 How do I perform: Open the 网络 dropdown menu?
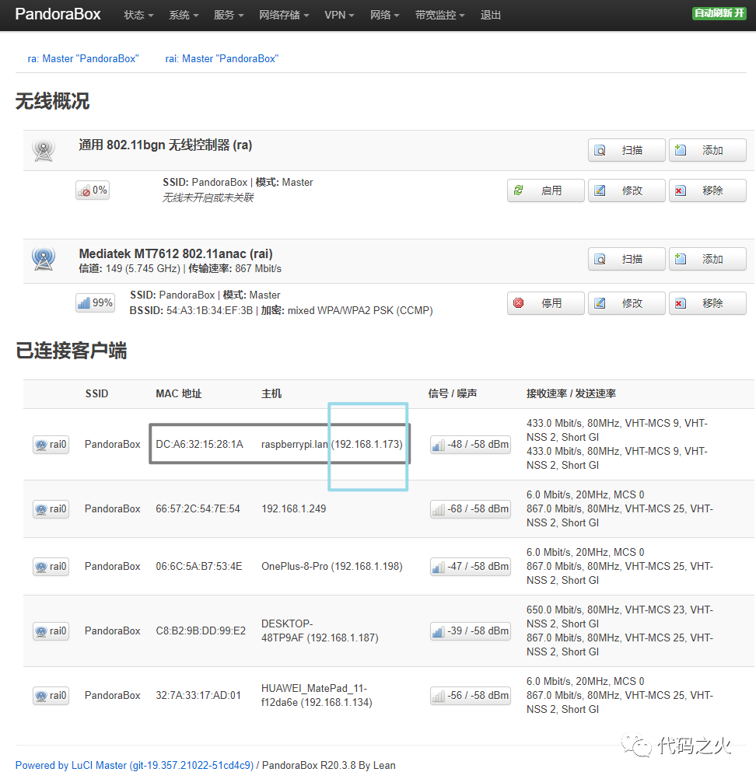coord(385,15)
